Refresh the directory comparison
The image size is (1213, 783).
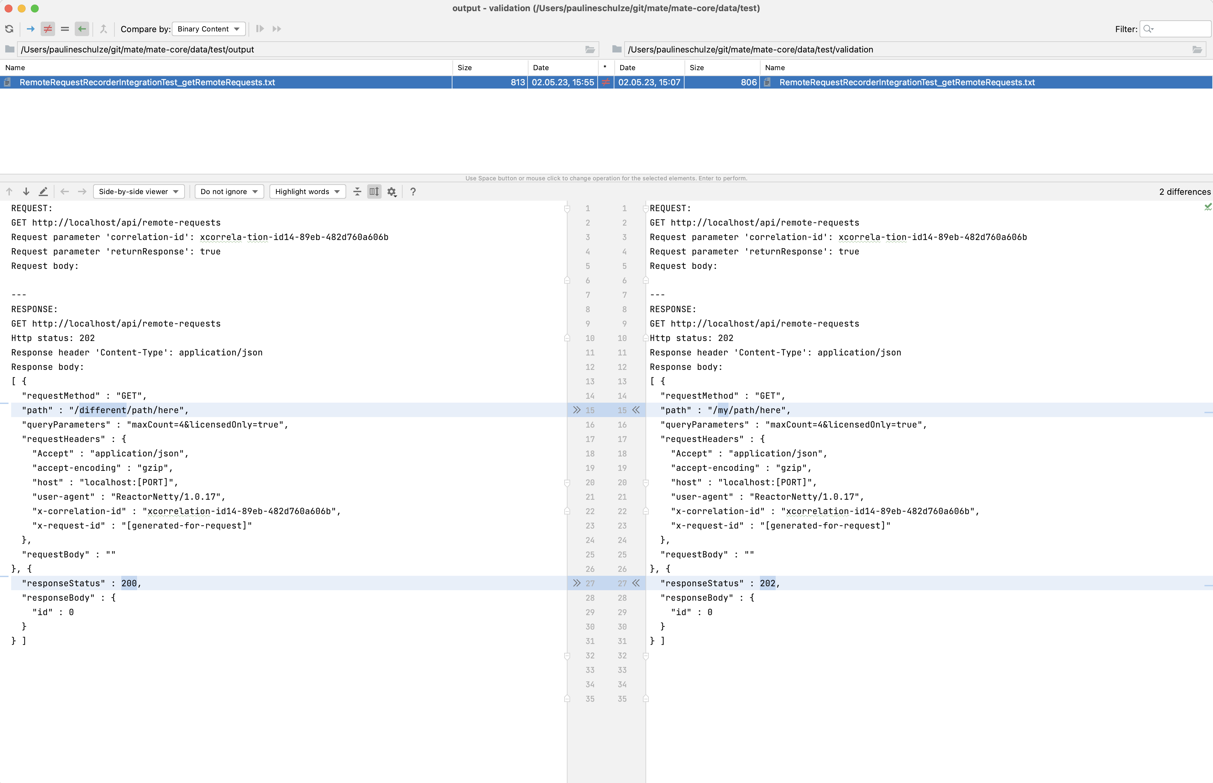coord(9,29)
